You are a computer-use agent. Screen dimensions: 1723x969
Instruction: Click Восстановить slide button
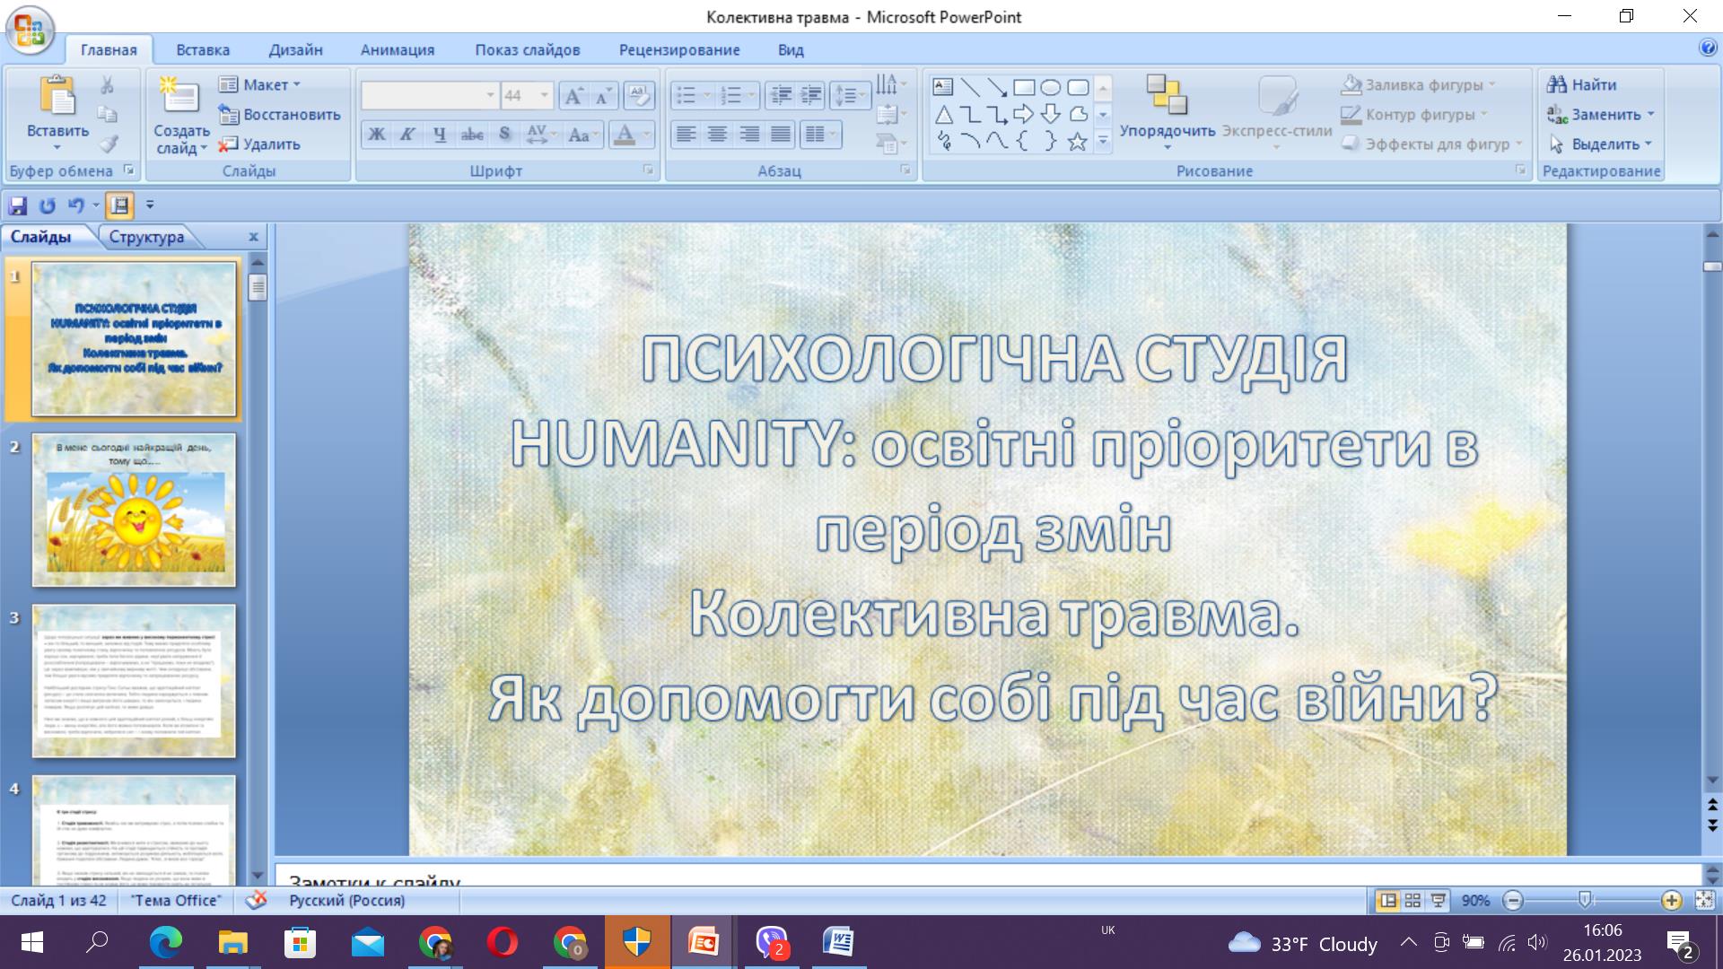[x=279, y=114]
